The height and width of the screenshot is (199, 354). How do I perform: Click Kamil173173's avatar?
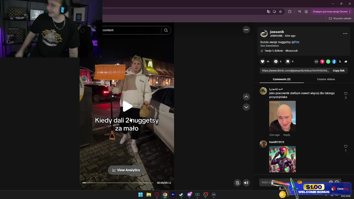263,144
